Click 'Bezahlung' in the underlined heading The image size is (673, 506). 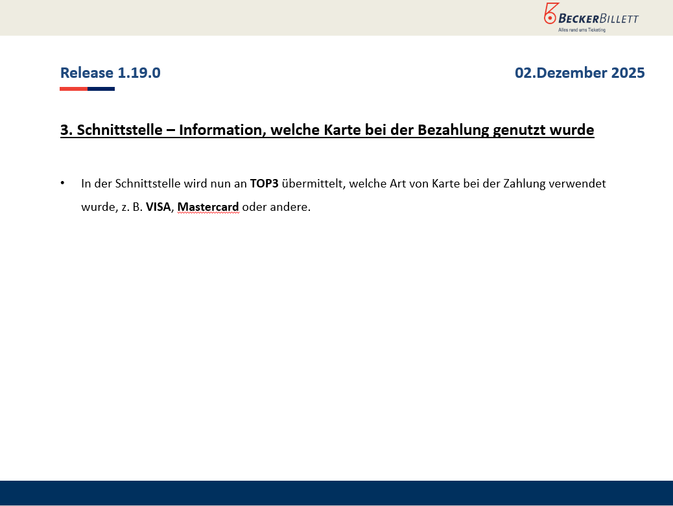[453, 130]
